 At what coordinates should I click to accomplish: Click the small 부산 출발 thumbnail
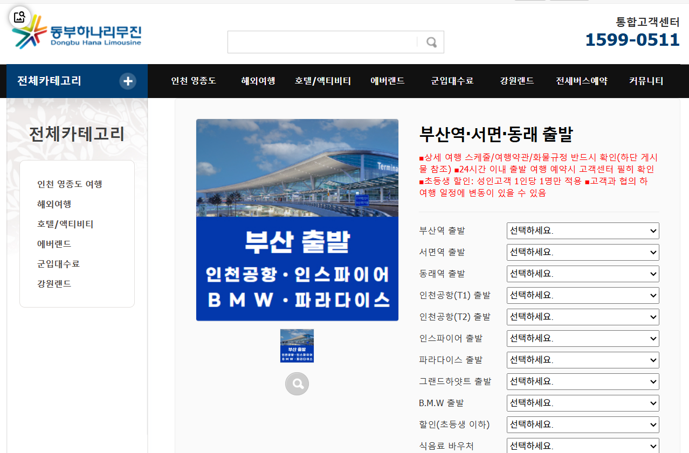[297, 346]
